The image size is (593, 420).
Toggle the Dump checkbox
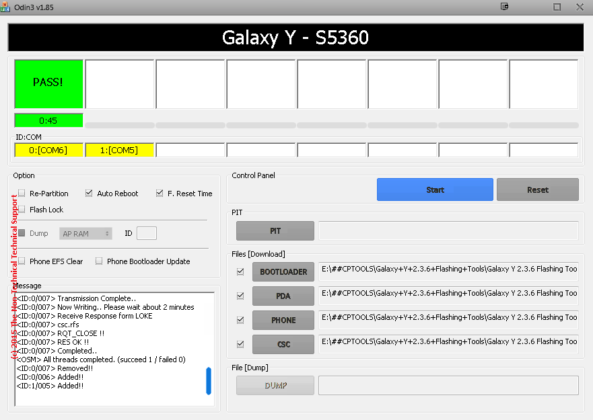tap(22, 233)
